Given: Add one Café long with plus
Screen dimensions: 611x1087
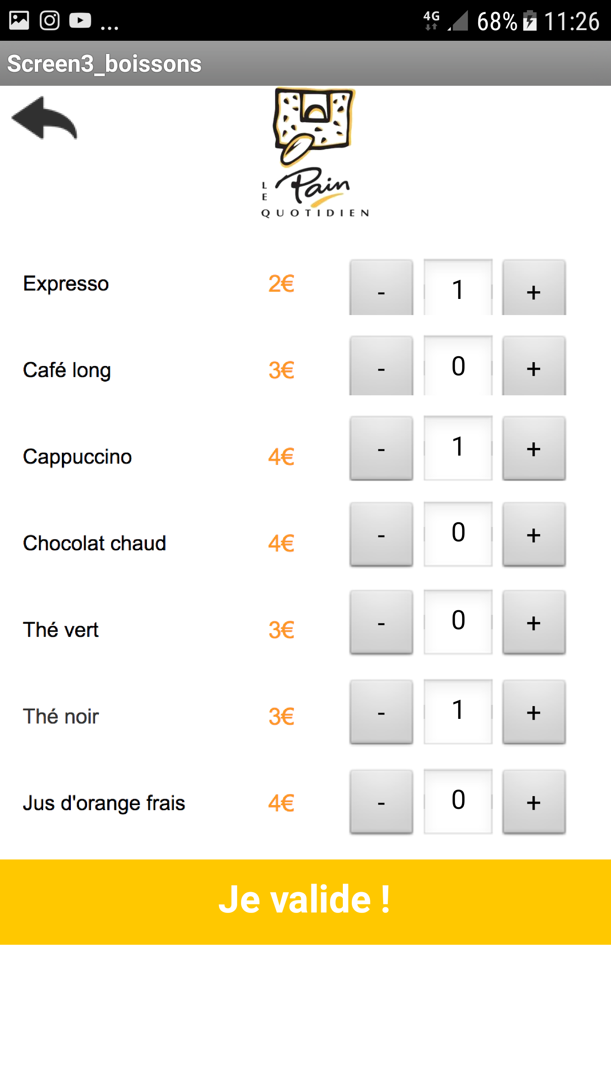Looking at the screenshot, I should [534, 366].
